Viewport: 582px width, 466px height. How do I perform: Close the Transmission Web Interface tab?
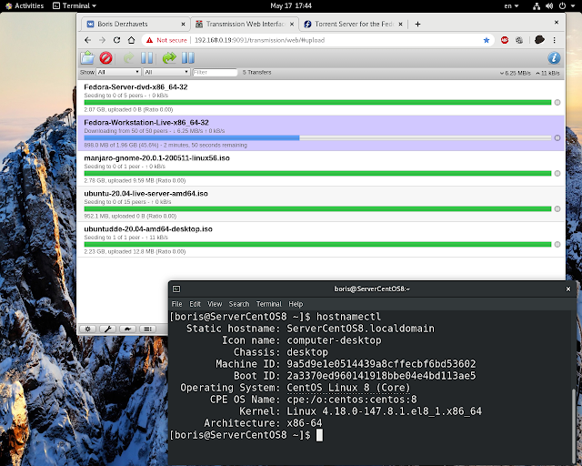(292, 25)
